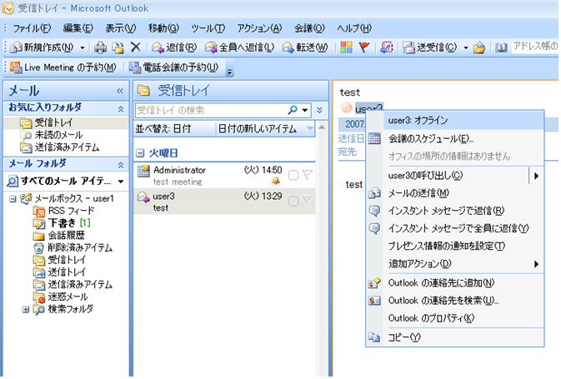Click the Print toolbar icon
The image size is (561, 379).
click(100, 47)
